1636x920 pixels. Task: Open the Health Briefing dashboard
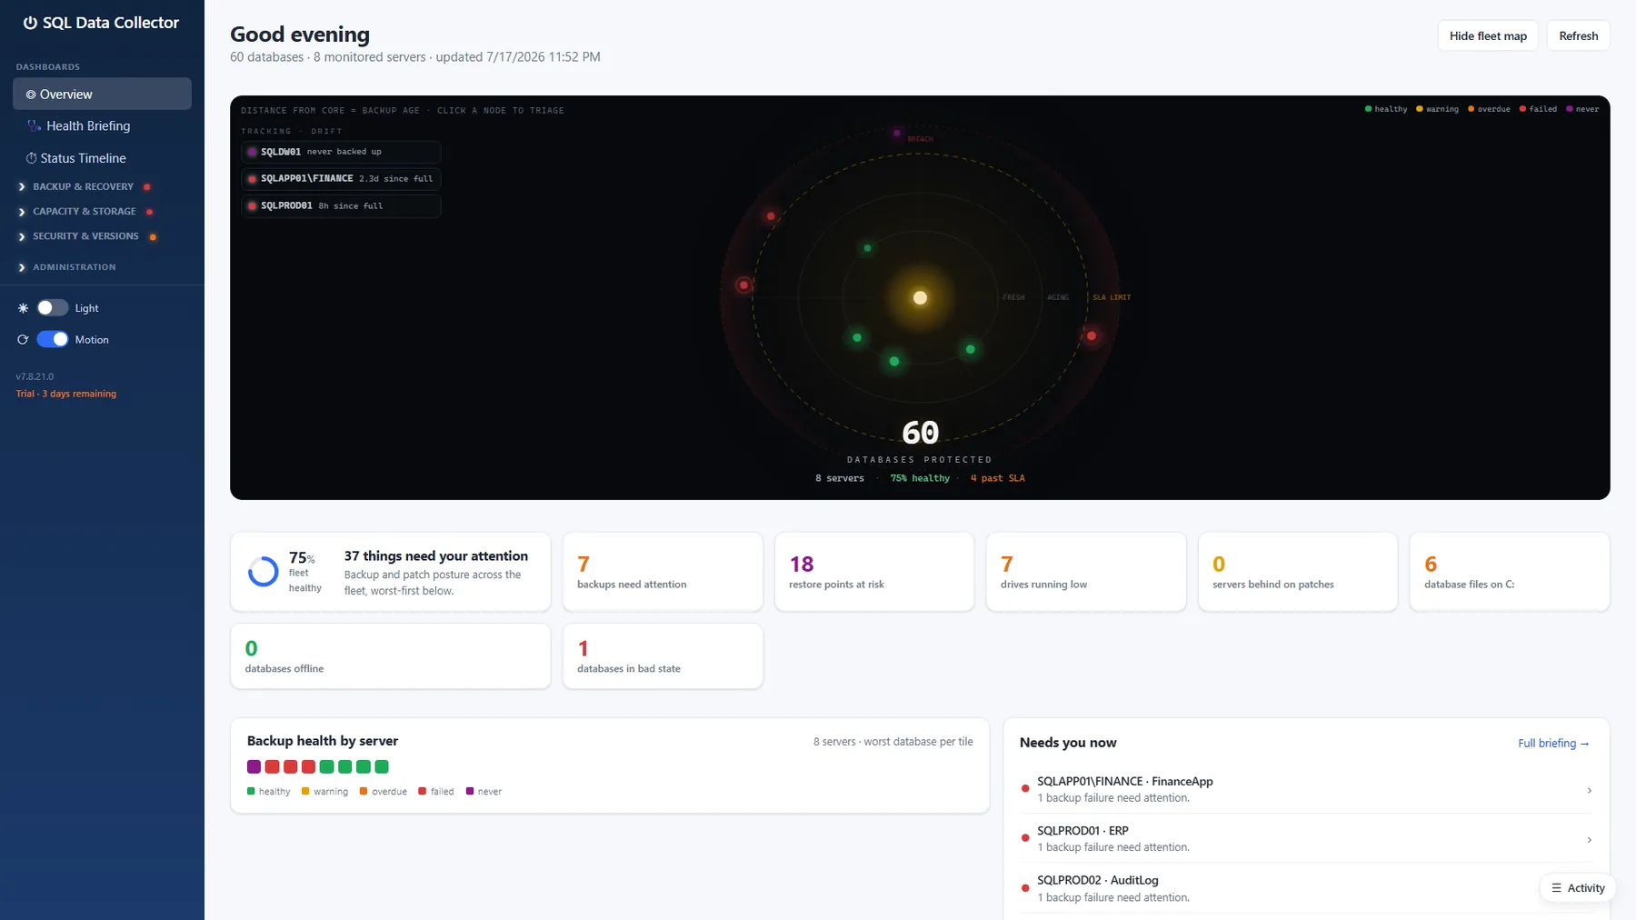tap(102, 126)
